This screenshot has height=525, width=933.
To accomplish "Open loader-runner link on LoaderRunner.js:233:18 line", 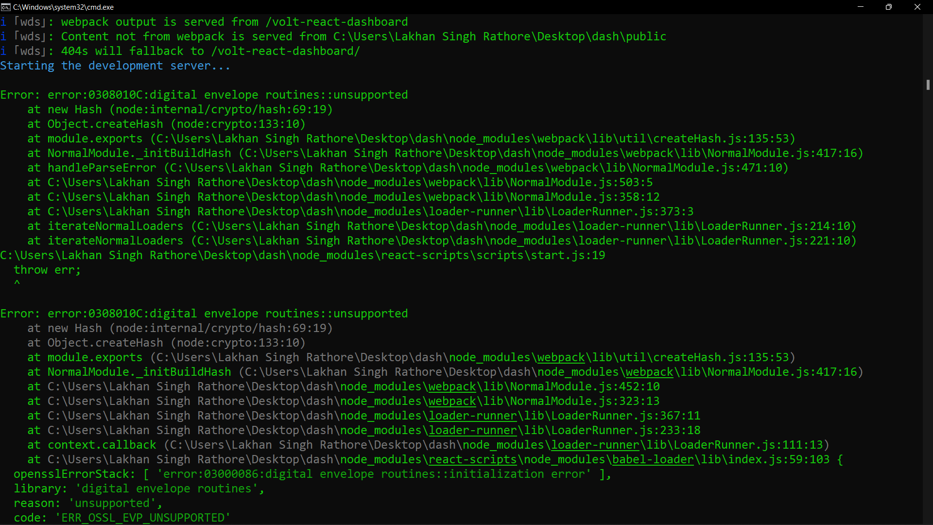I will coord(472,431).
